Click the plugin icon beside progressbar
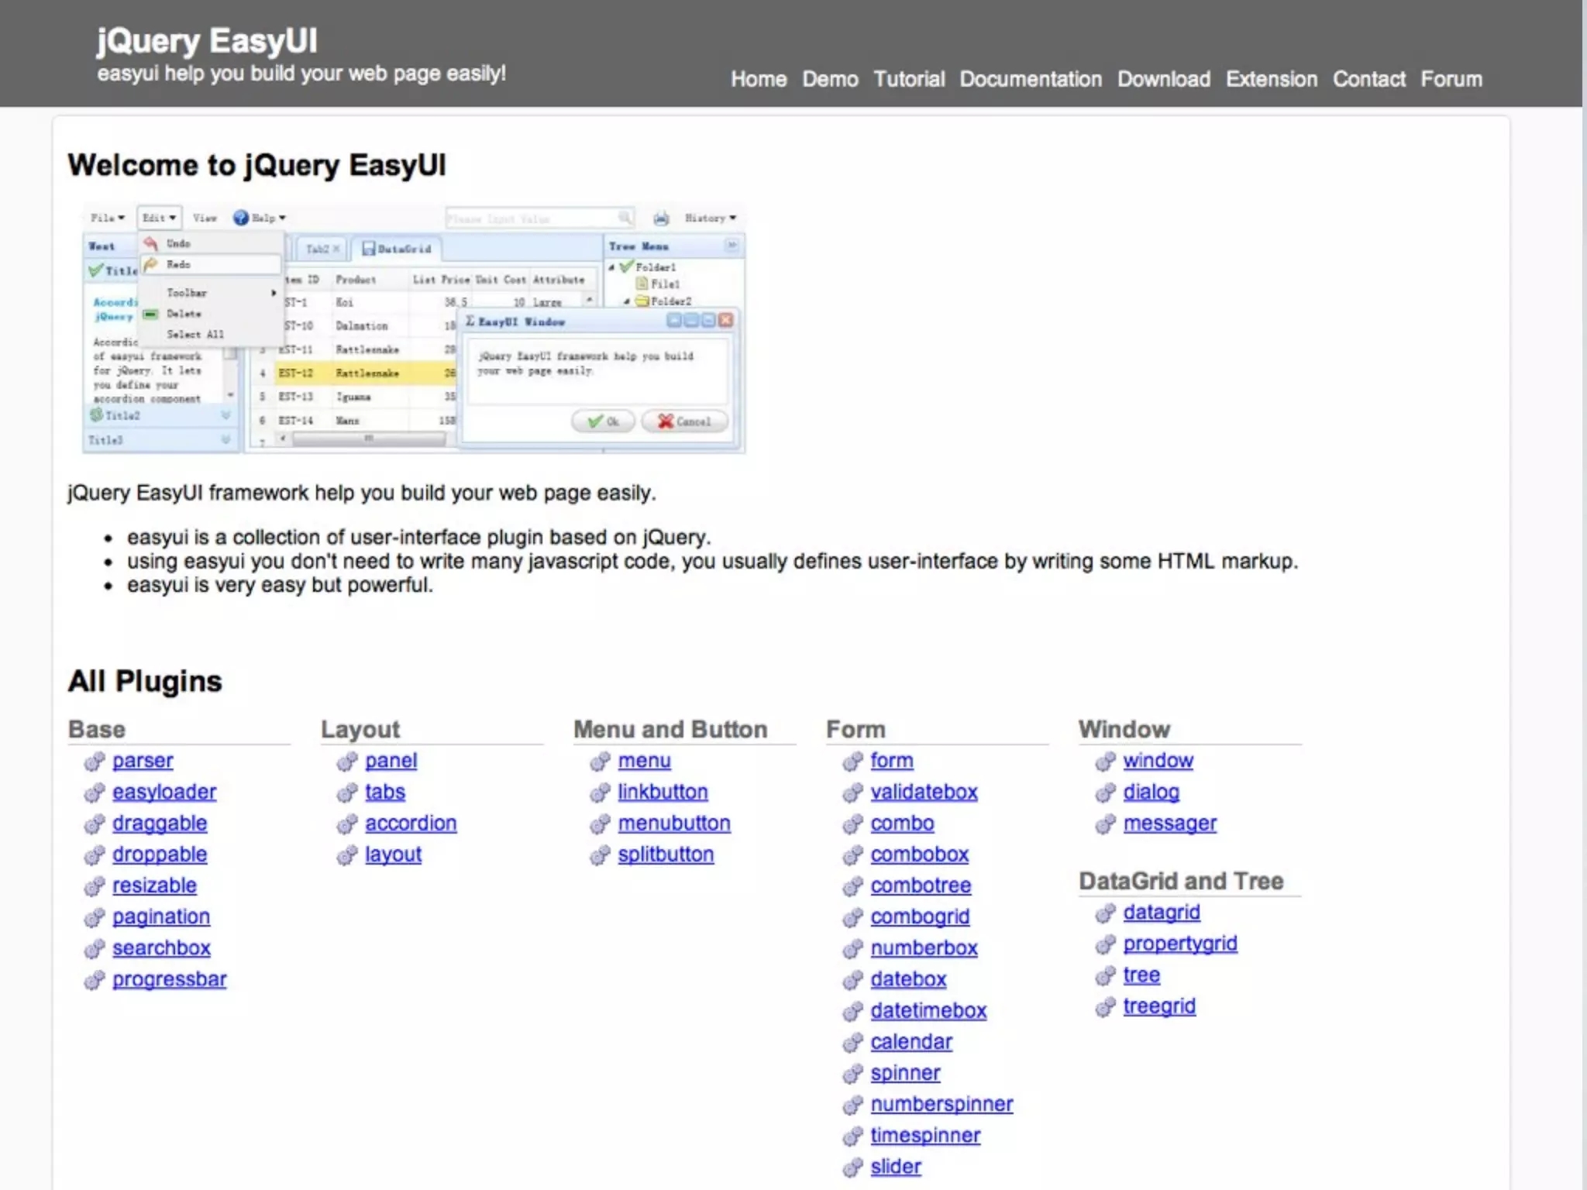This screenshot has height=1190, width=1587. (95, 981)
